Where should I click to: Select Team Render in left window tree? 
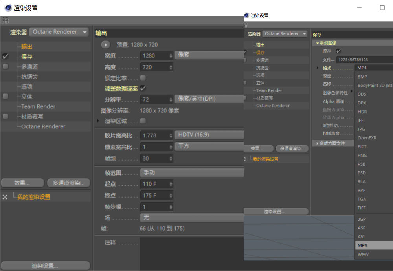click(38, 106)
